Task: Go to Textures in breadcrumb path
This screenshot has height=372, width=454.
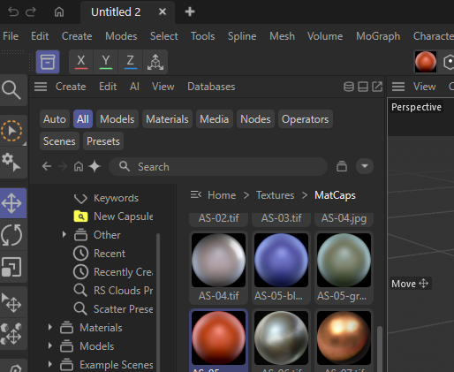Action: [275, 195]
